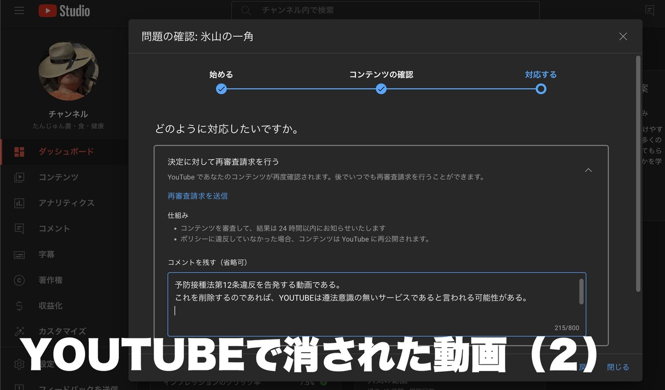Click the YouTube Studio logo
Image resolution: width=665 pixels, height=390 pixels.
pos(64,11)
